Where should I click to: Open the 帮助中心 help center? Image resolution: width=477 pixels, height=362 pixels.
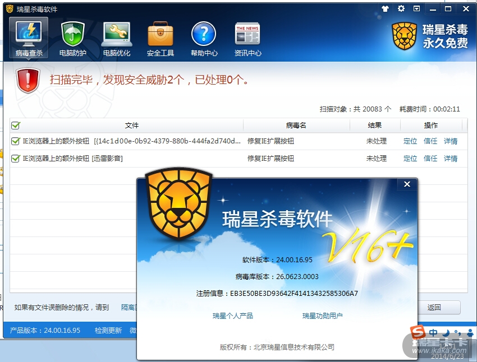204,39
